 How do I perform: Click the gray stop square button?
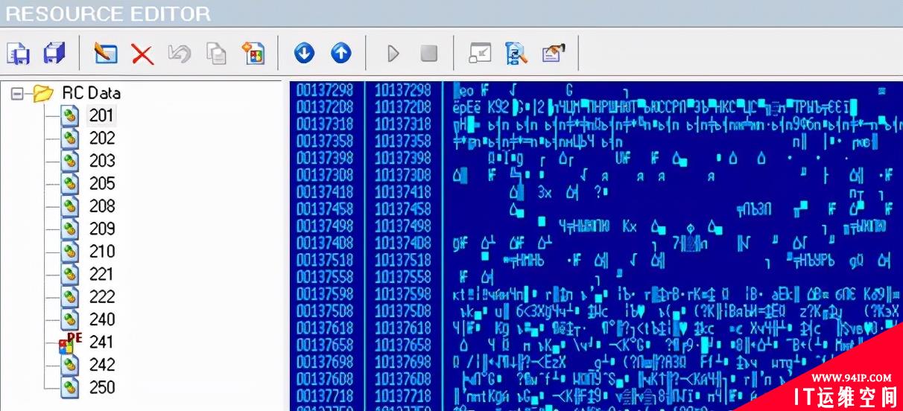click(428, 54)
